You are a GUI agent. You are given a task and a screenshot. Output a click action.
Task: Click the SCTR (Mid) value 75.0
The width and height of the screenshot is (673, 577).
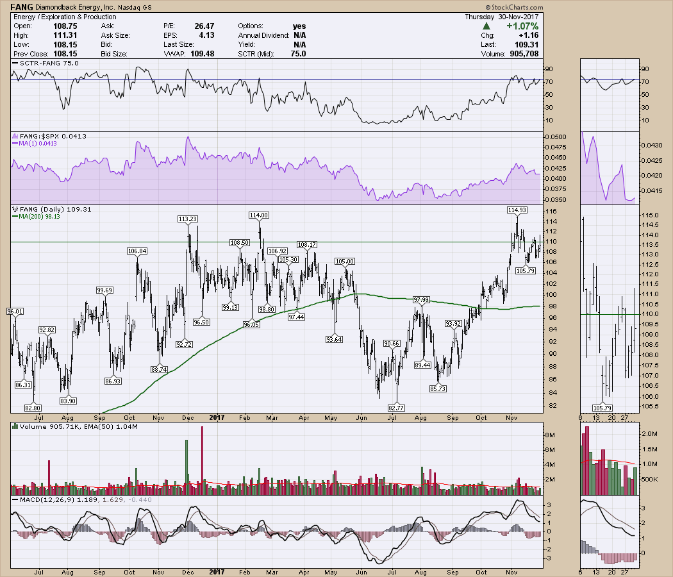[298, 54]
